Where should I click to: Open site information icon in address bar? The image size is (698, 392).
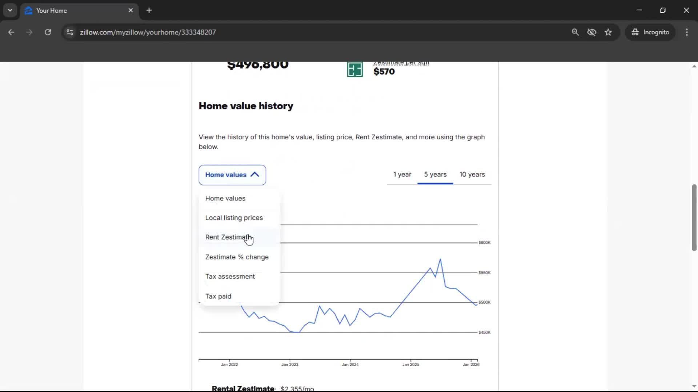(70, 32)
